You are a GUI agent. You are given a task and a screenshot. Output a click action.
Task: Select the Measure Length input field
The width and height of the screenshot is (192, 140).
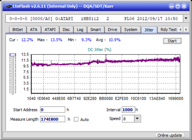(x=53, y=119)
